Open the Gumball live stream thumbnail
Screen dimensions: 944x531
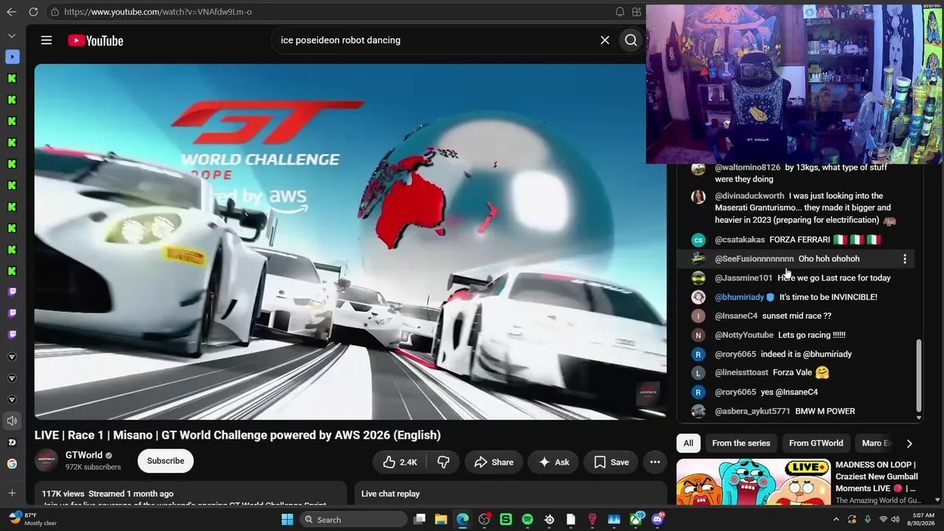pos(753,482)
